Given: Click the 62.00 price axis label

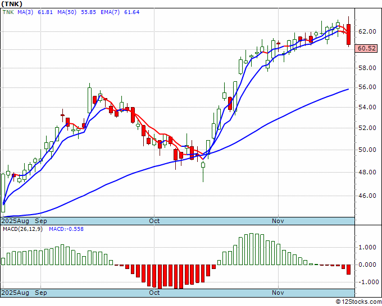Looking at the screenshot, I should point(367,31).
